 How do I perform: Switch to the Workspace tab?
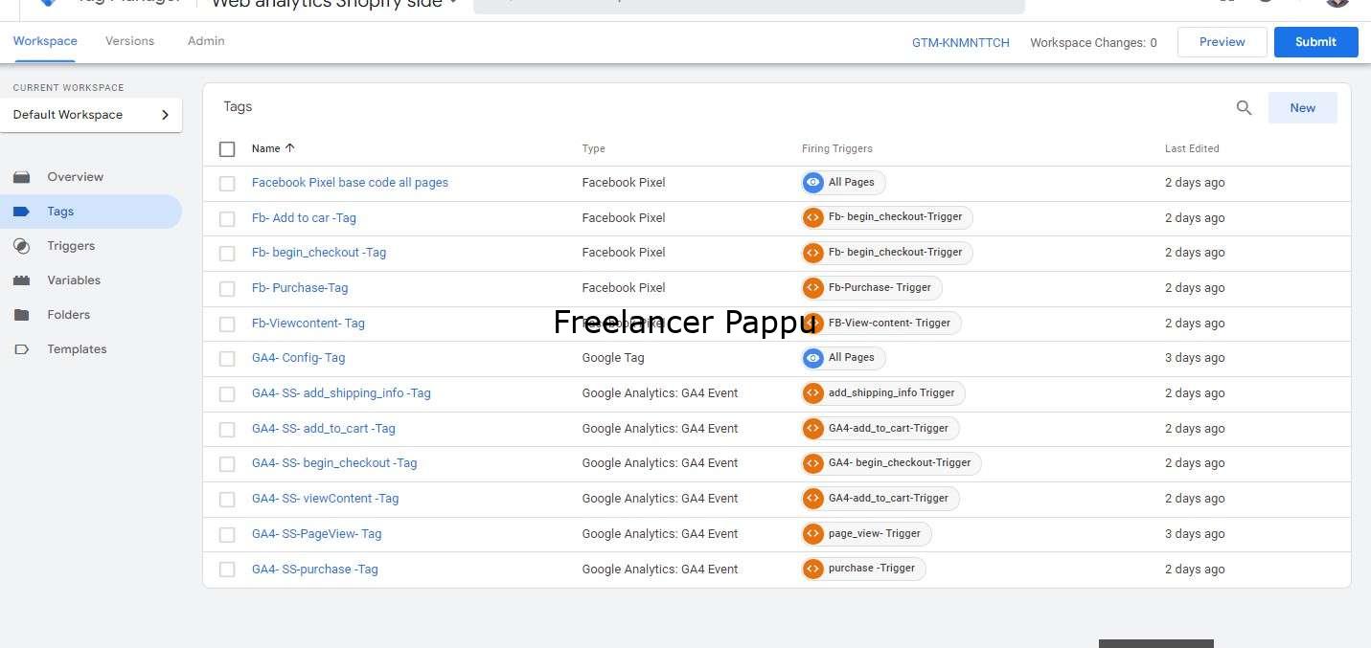pyautogui.click(x=45, y=41)
